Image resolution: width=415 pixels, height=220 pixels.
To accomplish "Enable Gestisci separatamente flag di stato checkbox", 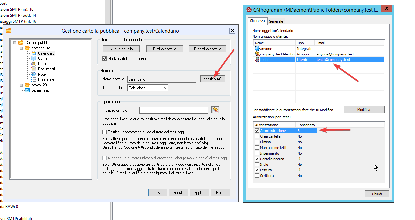I will point(105,132).
